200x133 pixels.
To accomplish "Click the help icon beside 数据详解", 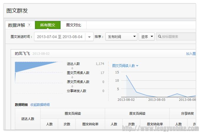I will click(x=29, y=25).
